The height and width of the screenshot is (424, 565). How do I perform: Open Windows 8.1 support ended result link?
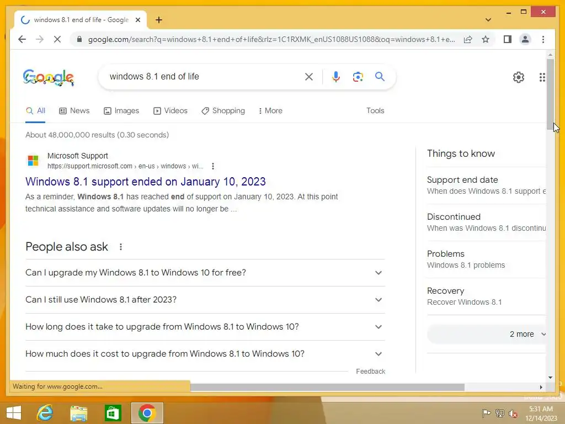146,182
